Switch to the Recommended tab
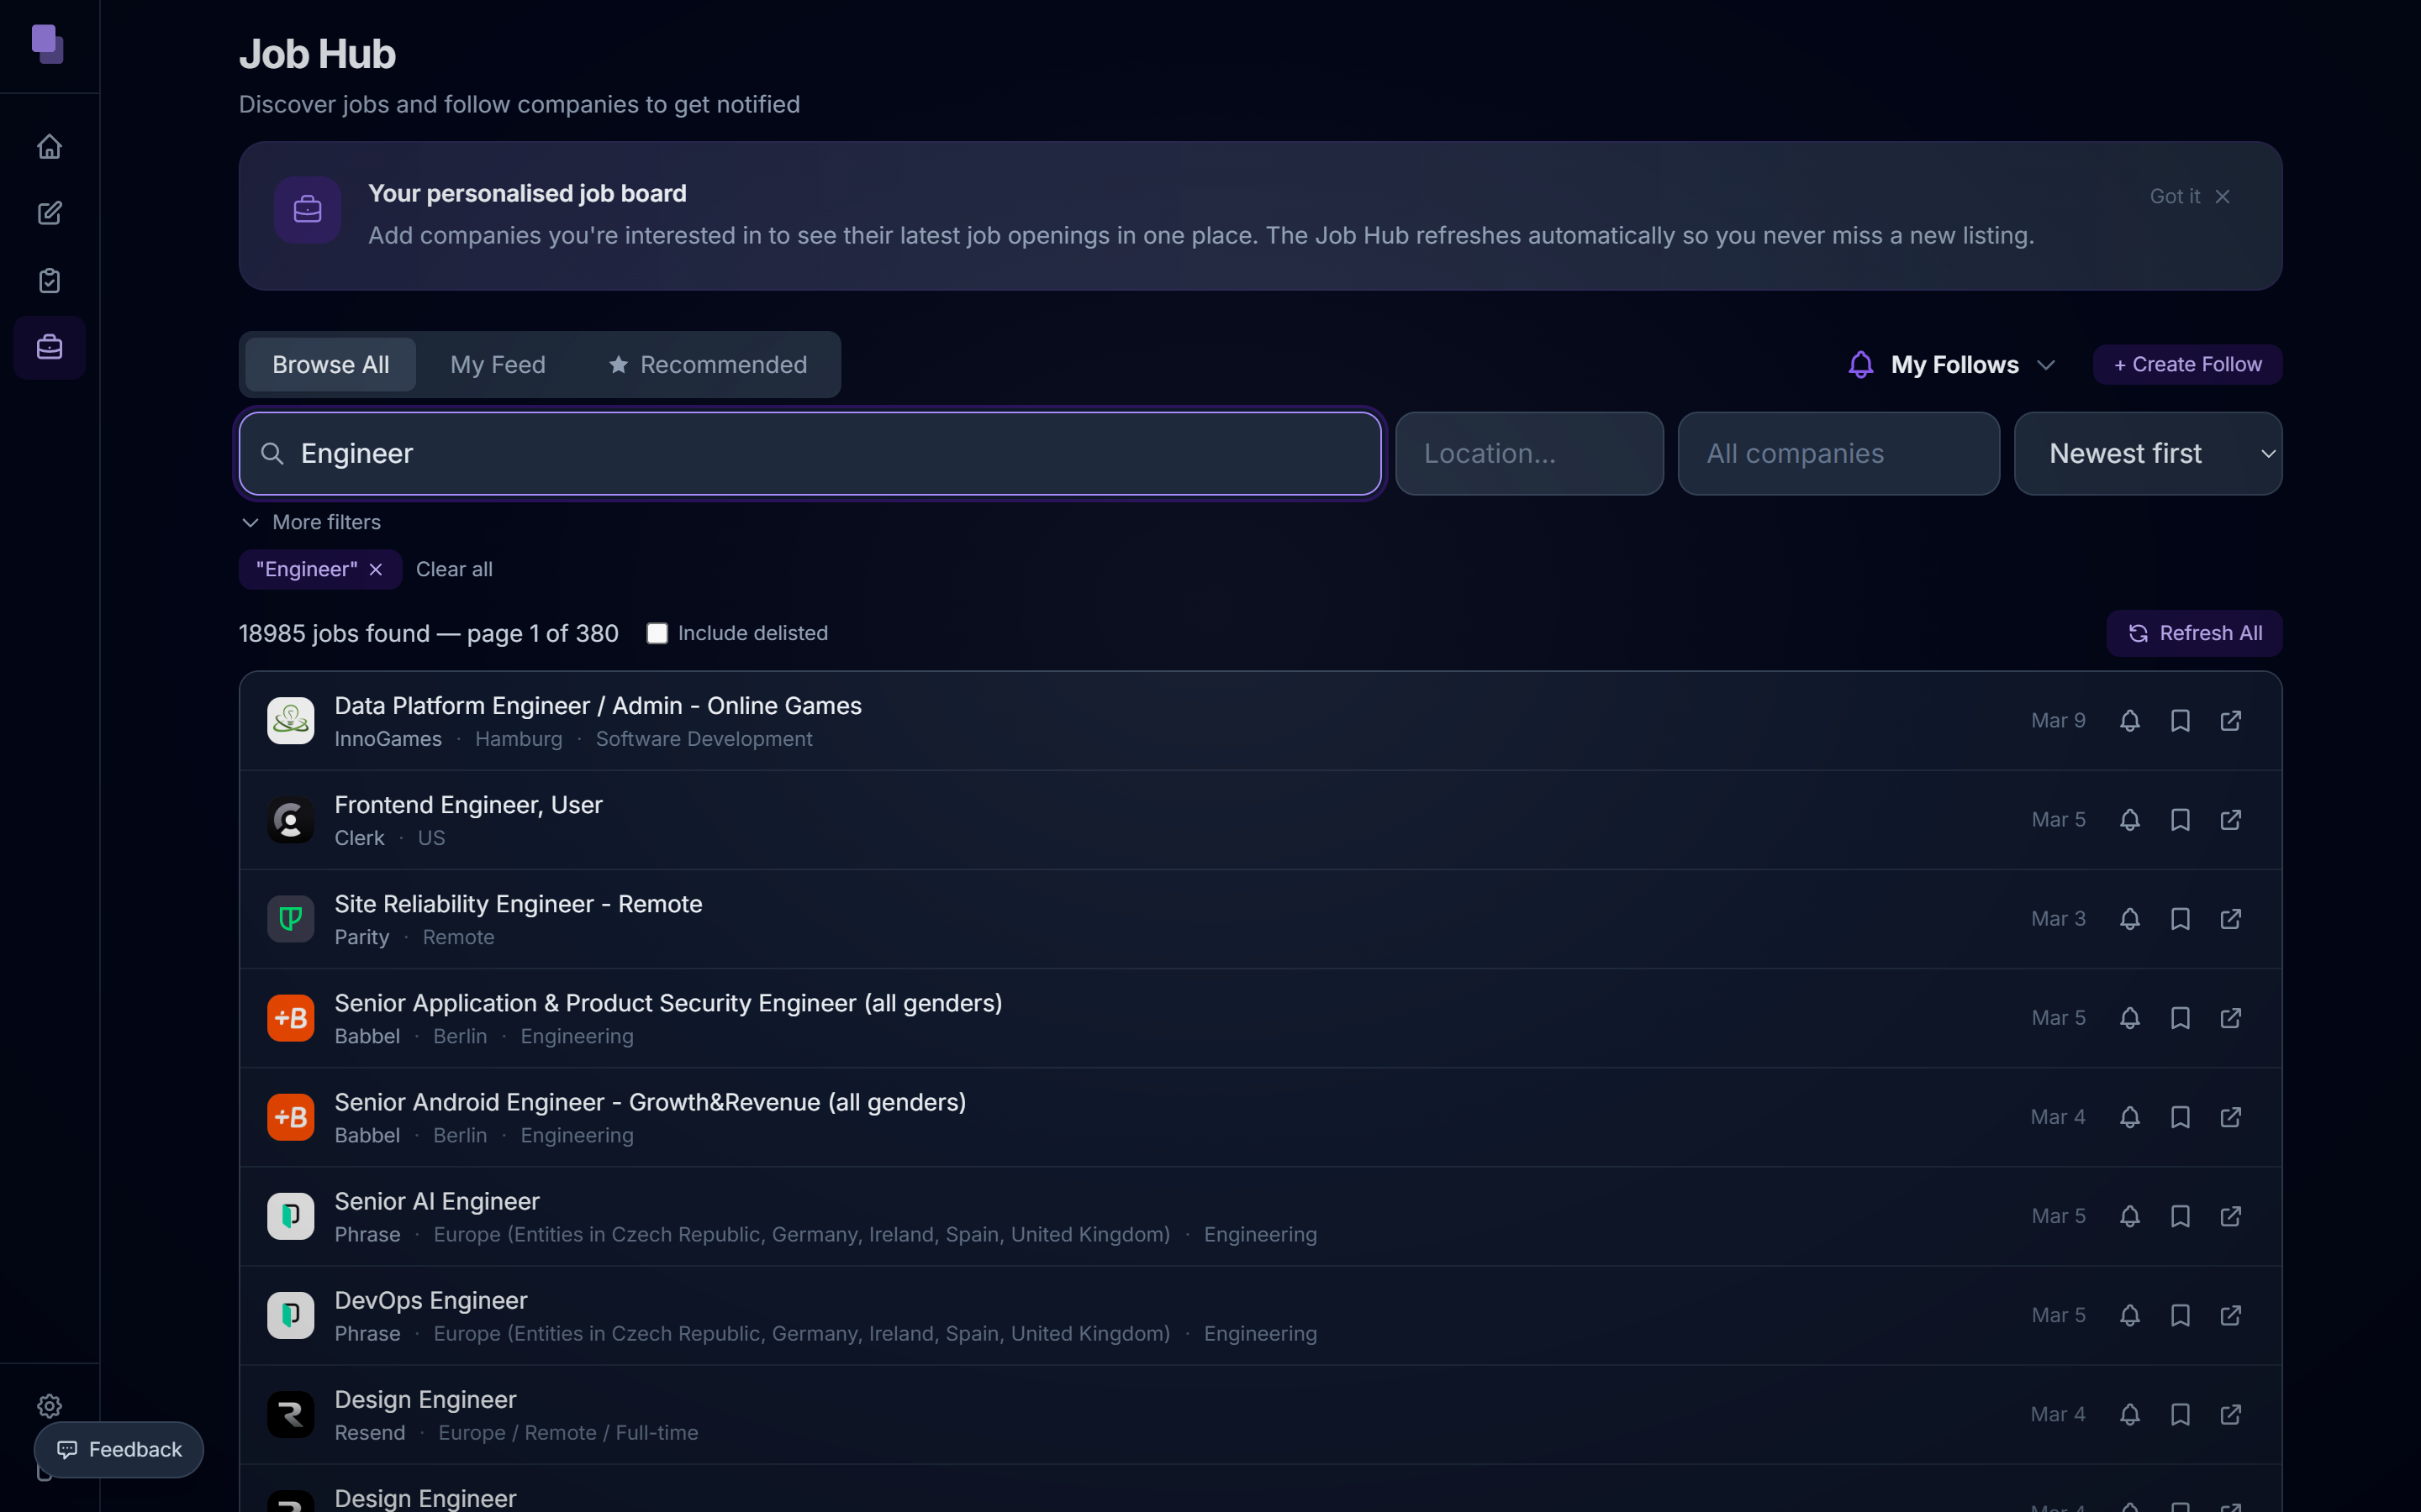 [x=709, y=364]
